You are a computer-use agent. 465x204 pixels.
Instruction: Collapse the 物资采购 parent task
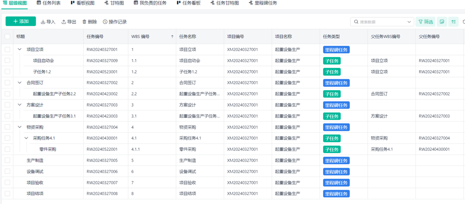point(19,127)
